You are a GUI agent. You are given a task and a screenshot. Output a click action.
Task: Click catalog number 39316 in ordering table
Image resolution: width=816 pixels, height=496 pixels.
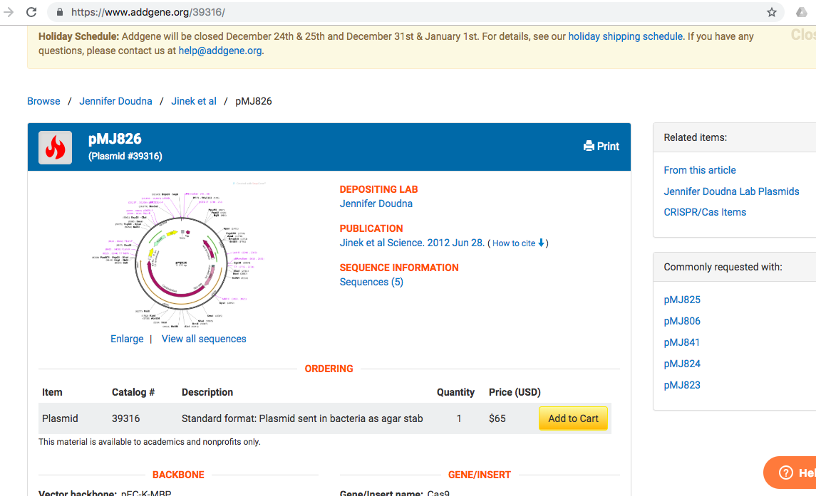pos(125,418)
